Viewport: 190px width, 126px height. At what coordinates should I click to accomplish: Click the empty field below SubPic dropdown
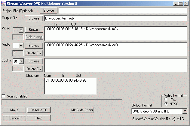[18, 69]
